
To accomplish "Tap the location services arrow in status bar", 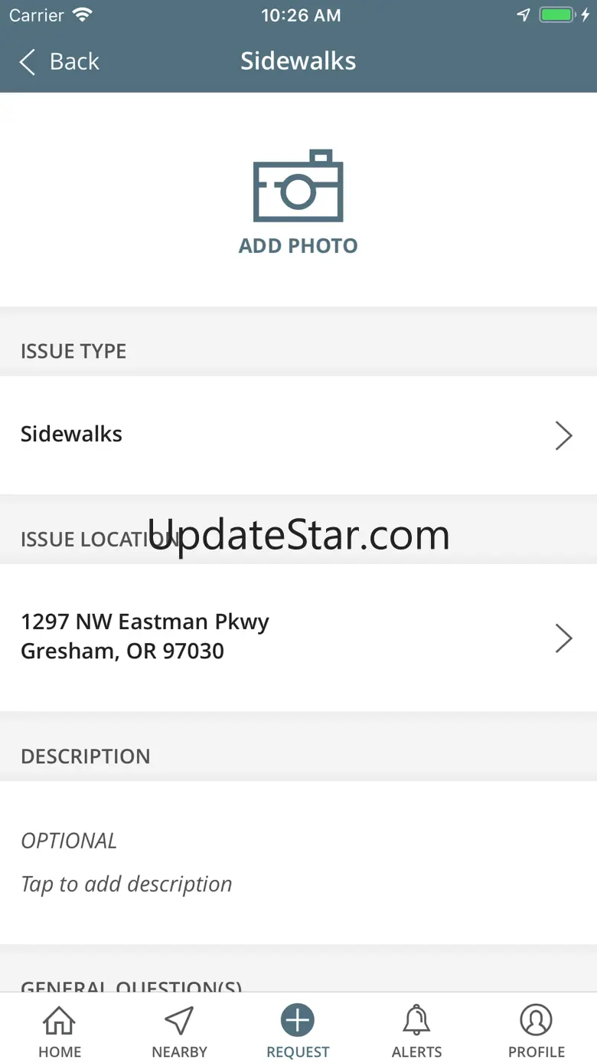I will click(x=524, y=15).
